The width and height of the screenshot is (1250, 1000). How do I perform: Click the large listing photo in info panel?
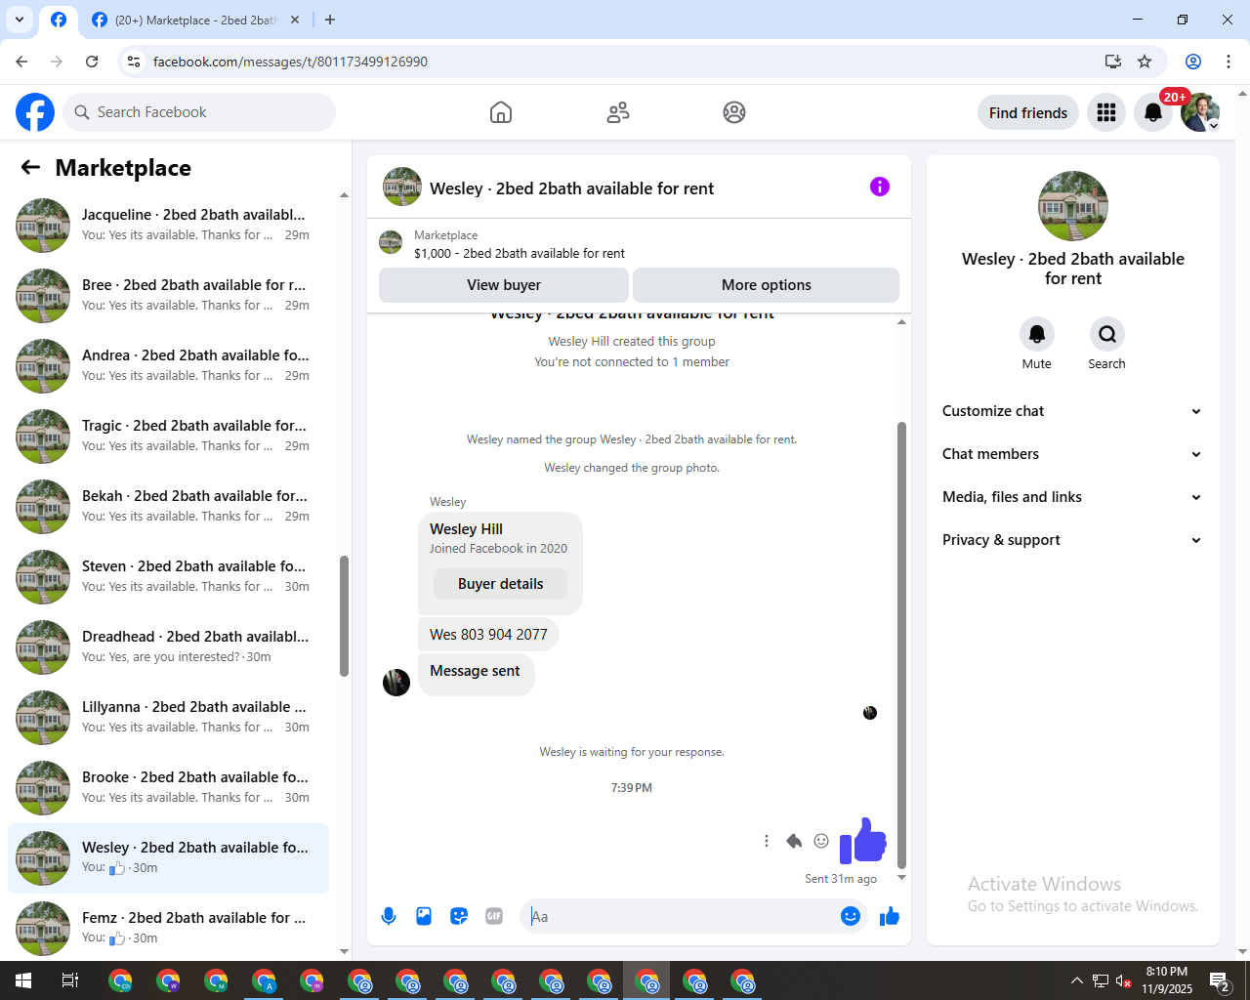pos(1073,206)
